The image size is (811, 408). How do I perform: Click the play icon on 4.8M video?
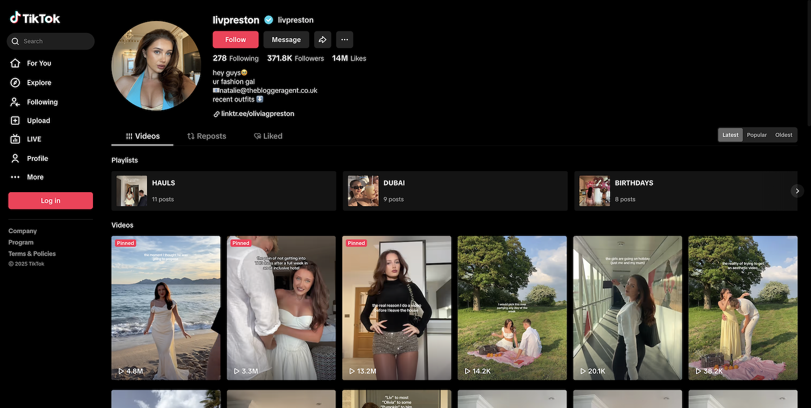[121, 371]
